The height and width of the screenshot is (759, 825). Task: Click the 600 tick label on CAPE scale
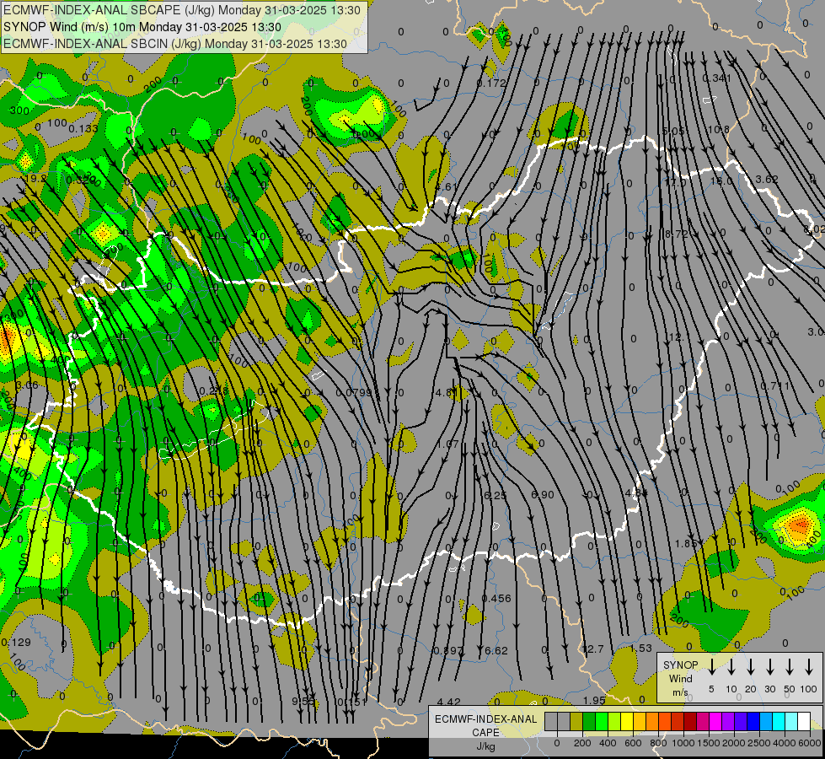pyautogui.click(x=633, y=743)
